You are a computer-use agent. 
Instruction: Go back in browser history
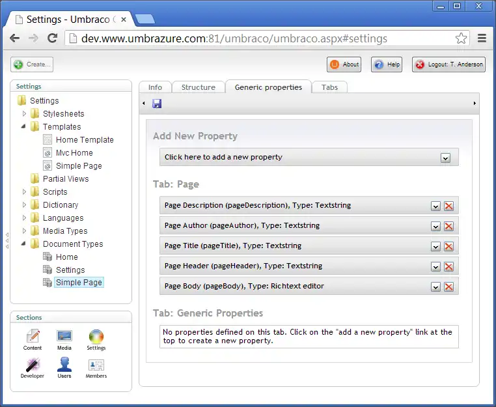coord(14,38)
